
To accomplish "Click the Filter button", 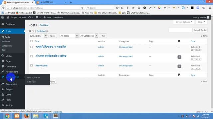I will tap(103, 36).
